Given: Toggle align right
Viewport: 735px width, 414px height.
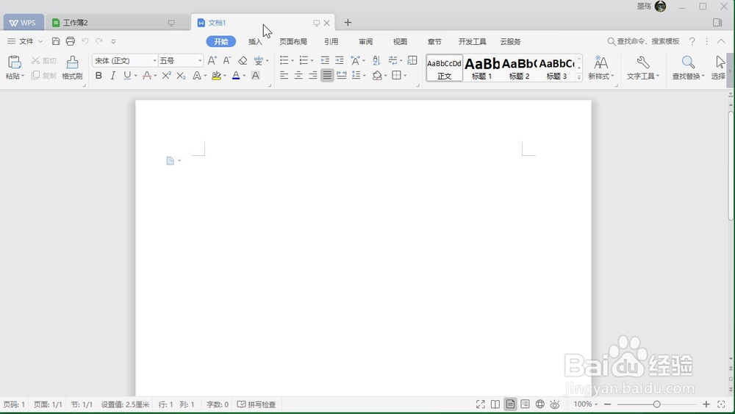Looking at the screenshot, I should [x=312, y=76].
